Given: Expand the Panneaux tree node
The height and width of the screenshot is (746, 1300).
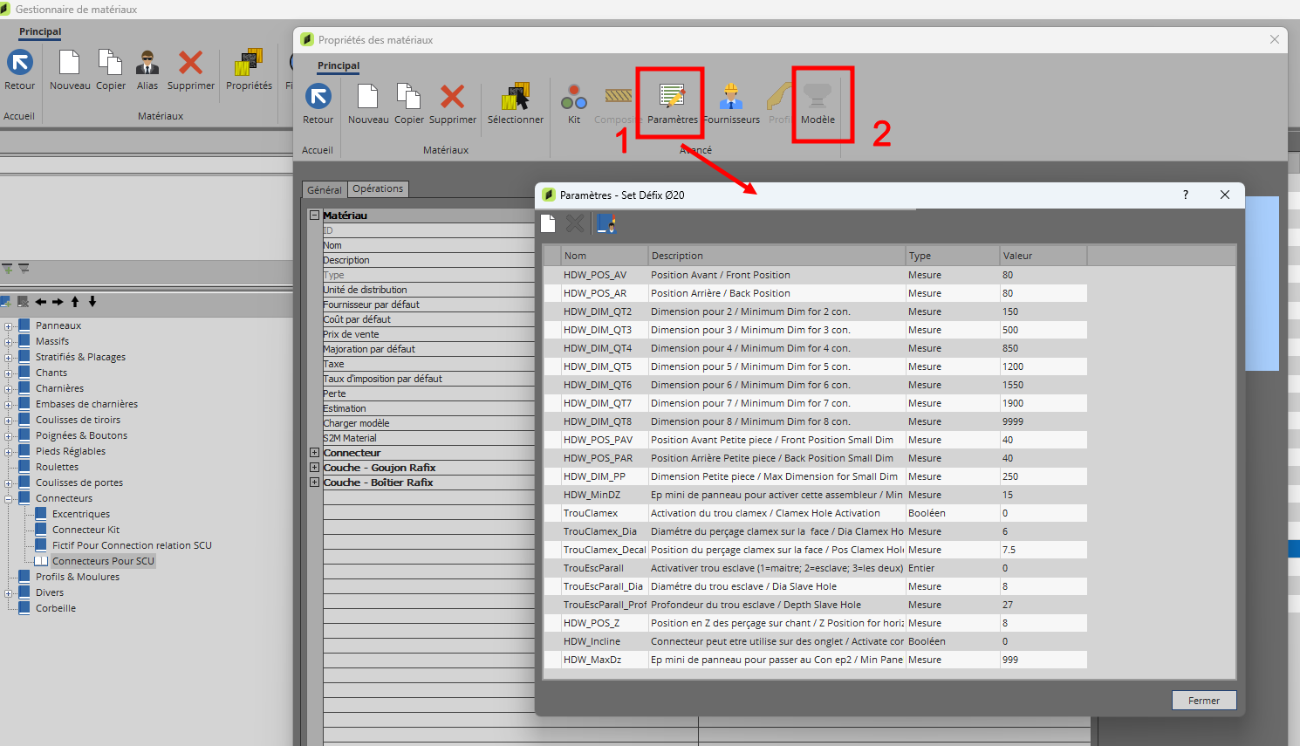Looking at the screenshot, I should pyautogui.click(x=9, y=326).
